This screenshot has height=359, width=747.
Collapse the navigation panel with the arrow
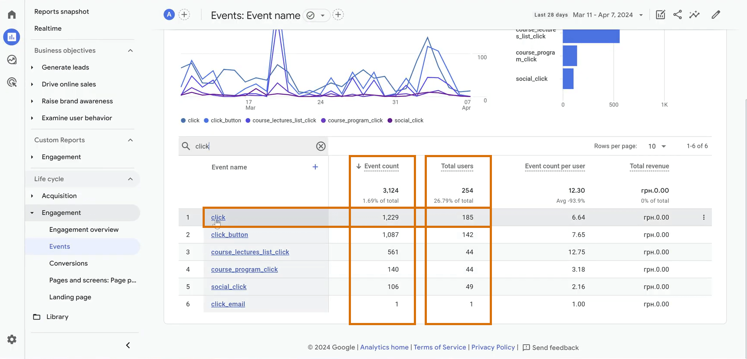(x=128, y=345)
